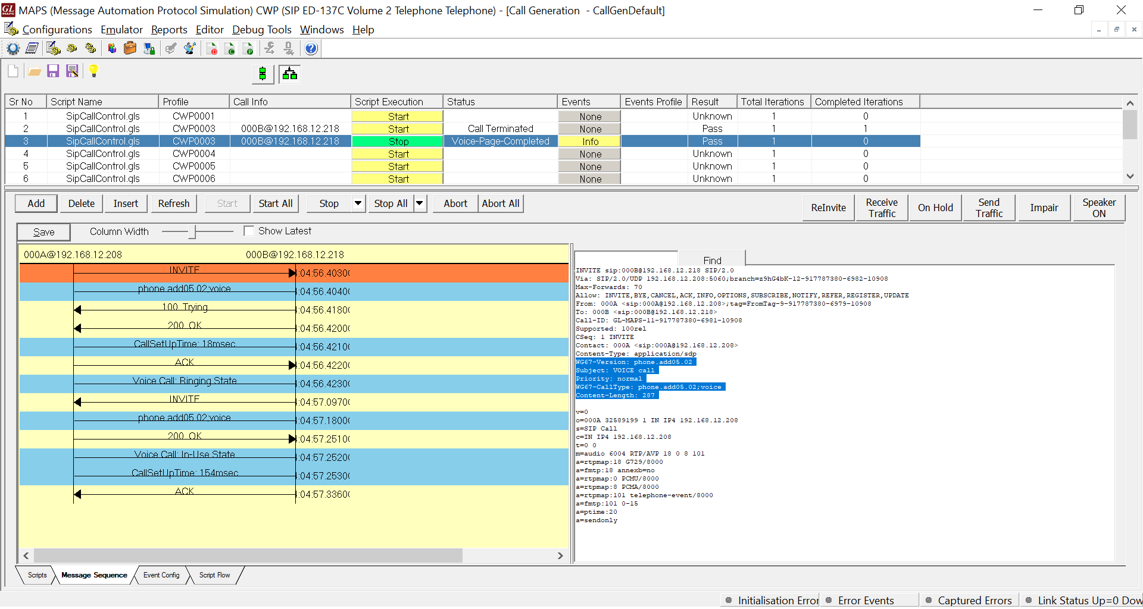
Task: Click the document with red D icon
Action: coord(211,49)
